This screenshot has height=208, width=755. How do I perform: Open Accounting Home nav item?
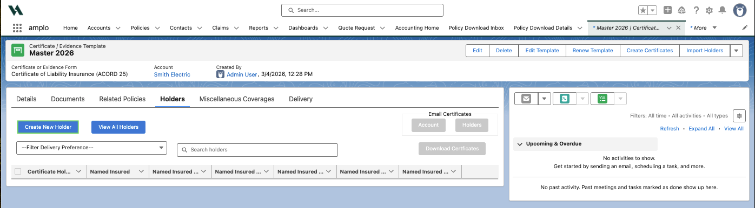pyautogui.click(x=417, y=28)
